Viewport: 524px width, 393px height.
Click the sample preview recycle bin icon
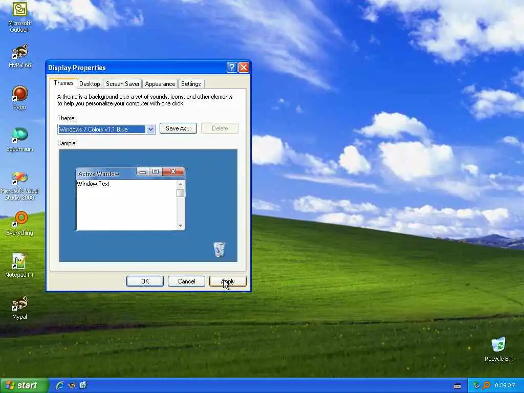[219, 249]
